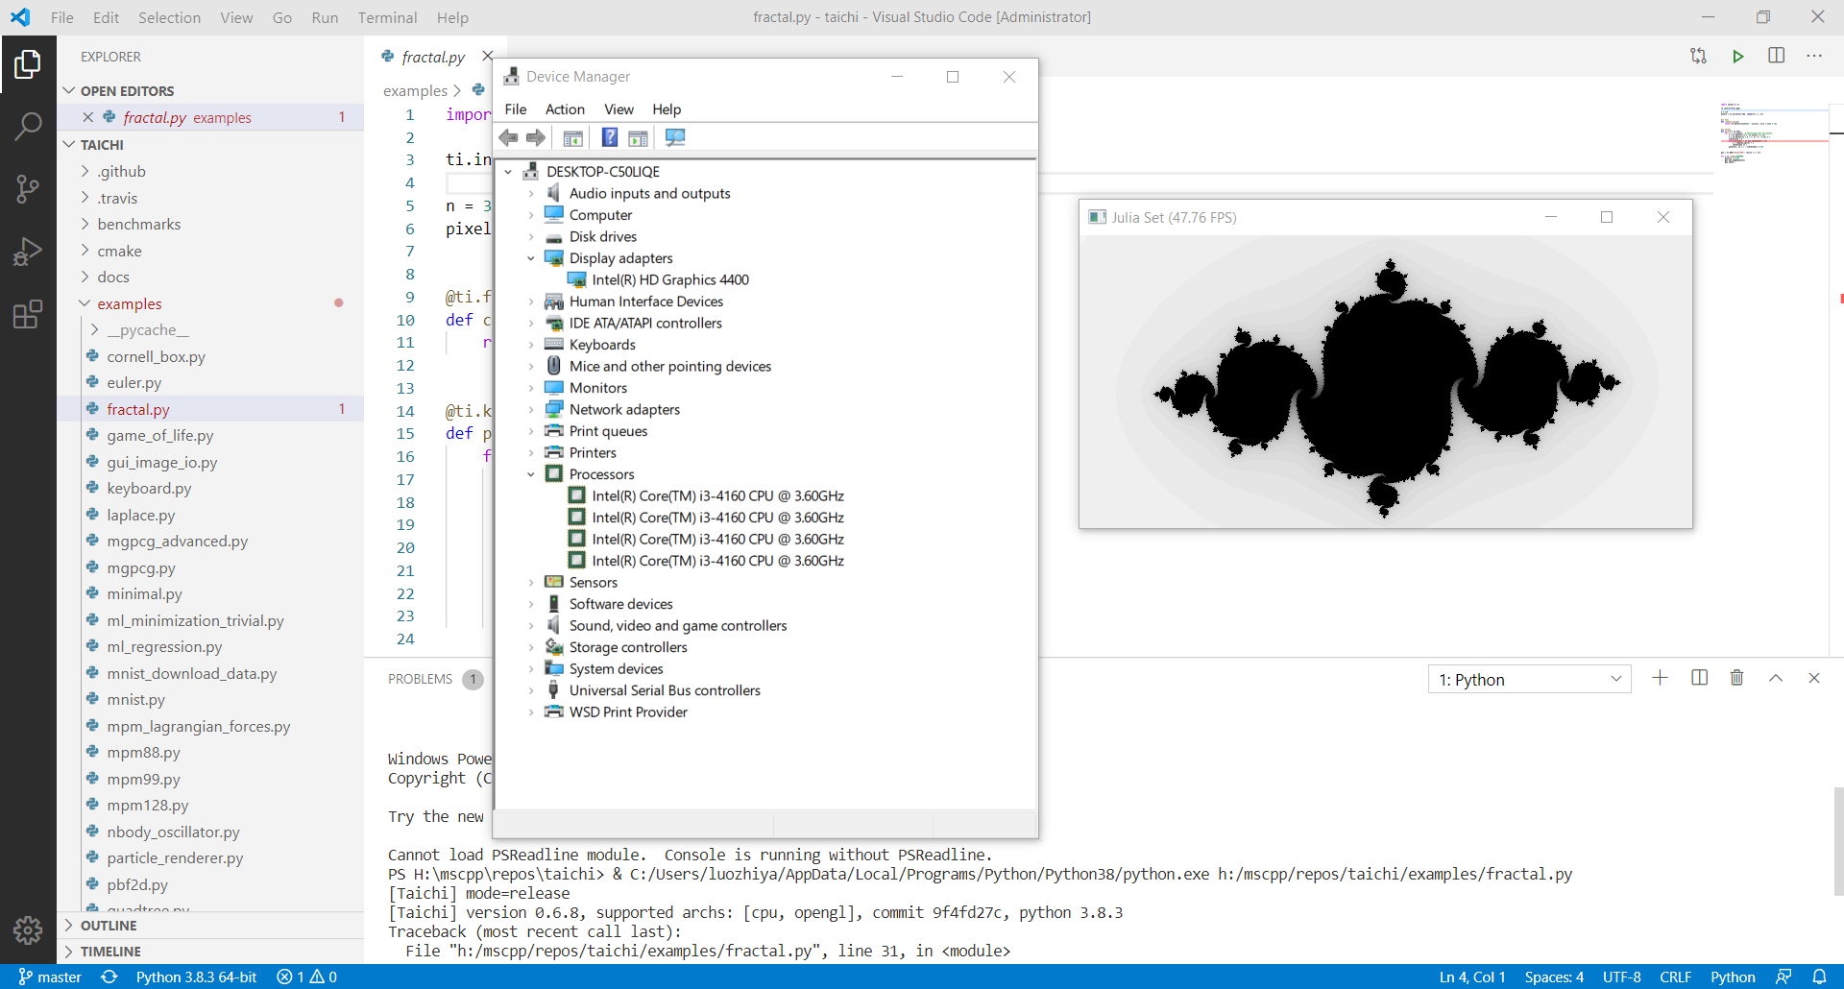This screenshot has height=989, width=1844.
Task: Click Device Manager Back arrow
Action: coord(509,137)
